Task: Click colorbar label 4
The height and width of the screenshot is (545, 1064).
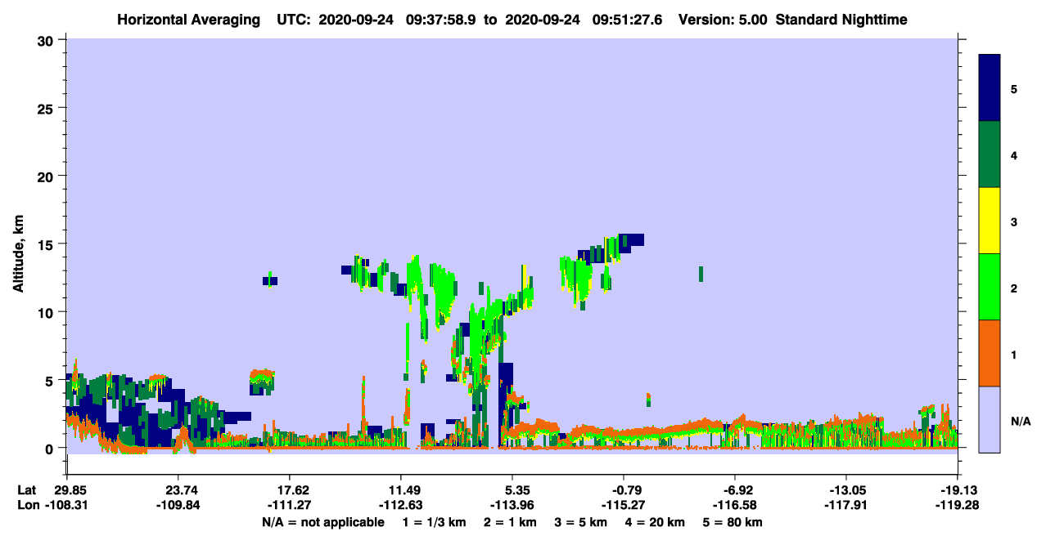Action: click(1013, 154)
